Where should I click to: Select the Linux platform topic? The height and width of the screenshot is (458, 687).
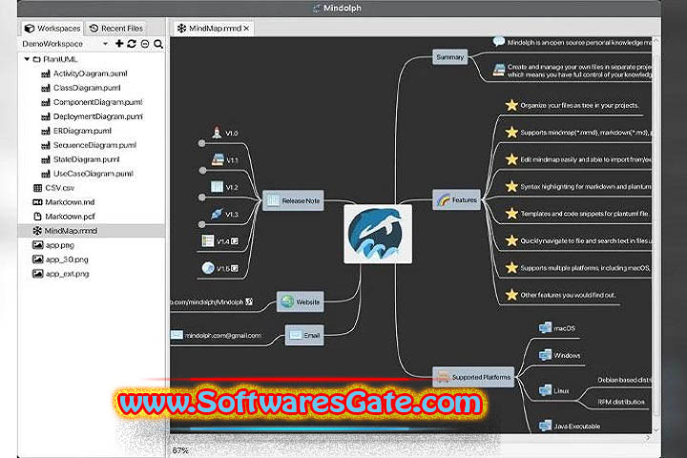click(x=553, y=390)
